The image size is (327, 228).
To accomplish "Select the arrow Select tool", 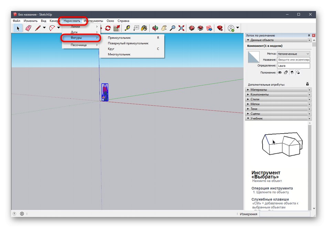I will [18, 28].
